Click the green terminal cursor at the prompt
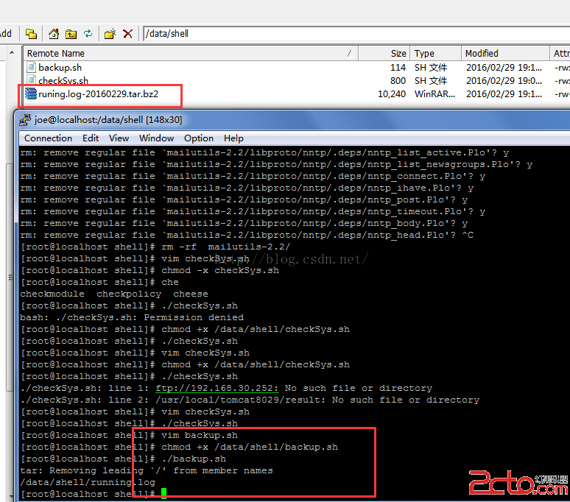The width and height of the screenshot is (570, 502). pos(164,493)
